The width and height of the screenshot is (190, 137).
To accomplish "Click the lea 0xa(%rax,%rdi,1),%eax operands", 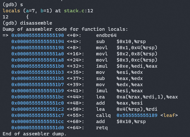I will click(x=147, y=97).
